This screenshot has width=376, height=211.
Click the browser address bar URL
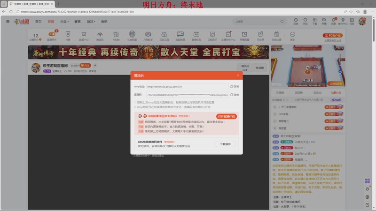coord(78,11)
